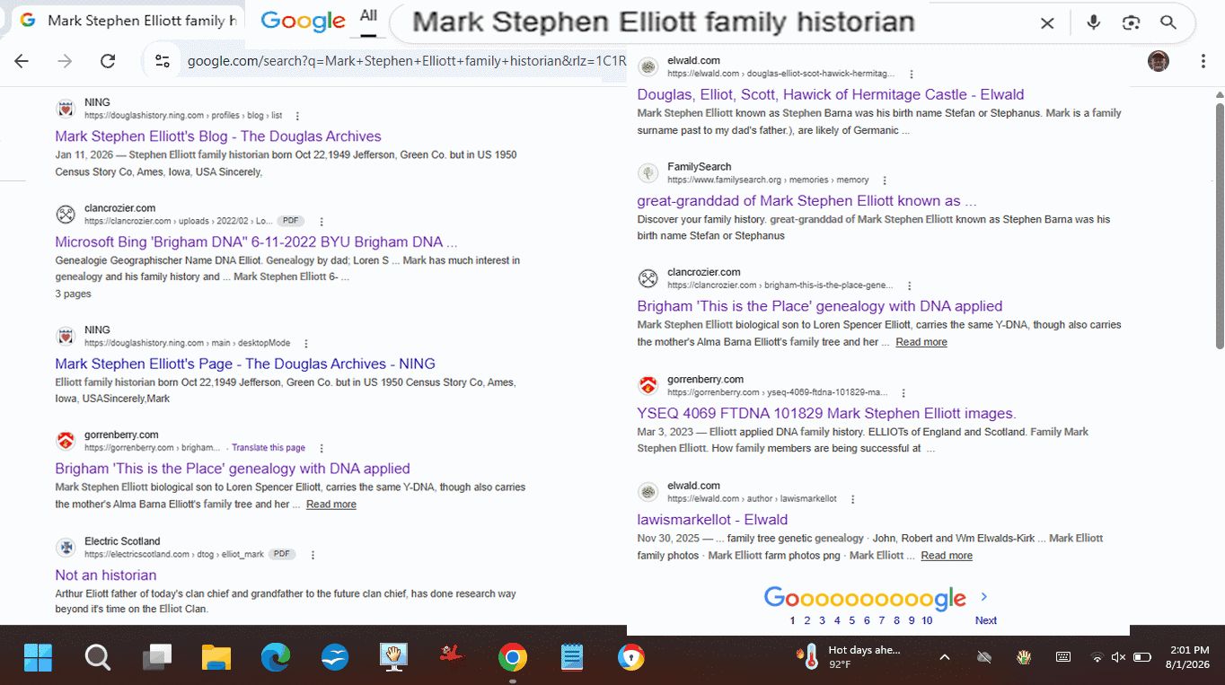Open the clancrozier.com Brigham 'This is the Place' result
Viewport: 1225px width, 685px height.
click(x=820, y=306)
